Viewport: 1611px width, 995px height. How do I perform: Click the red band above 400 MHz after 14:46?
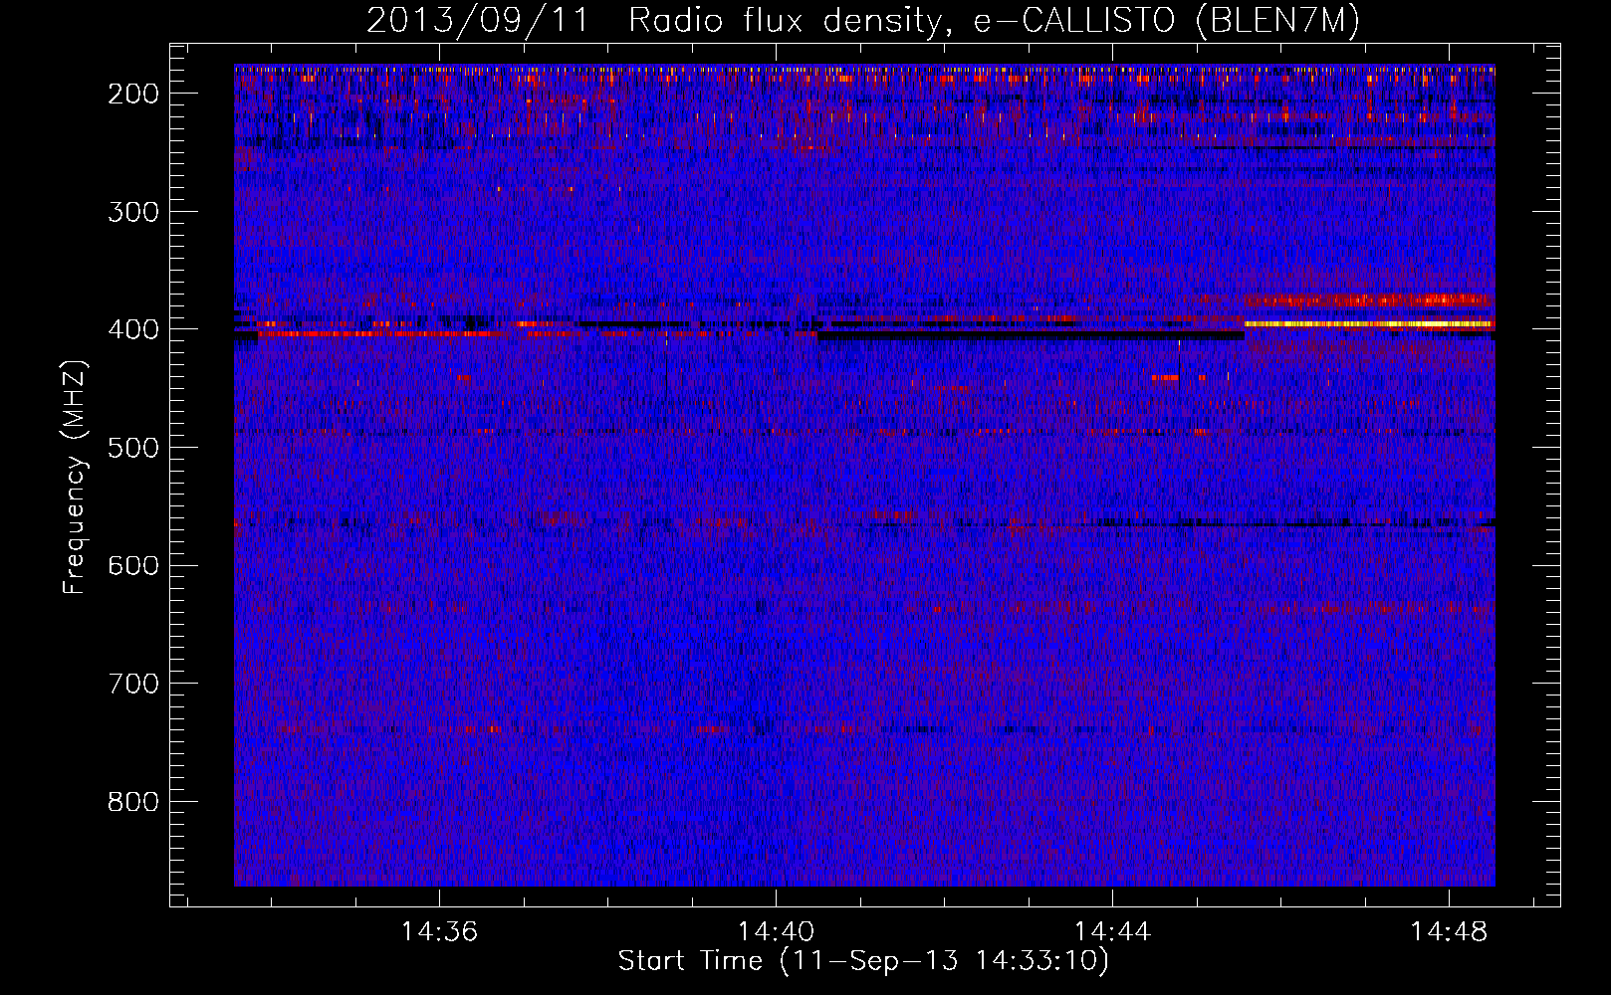[1369, 299]
